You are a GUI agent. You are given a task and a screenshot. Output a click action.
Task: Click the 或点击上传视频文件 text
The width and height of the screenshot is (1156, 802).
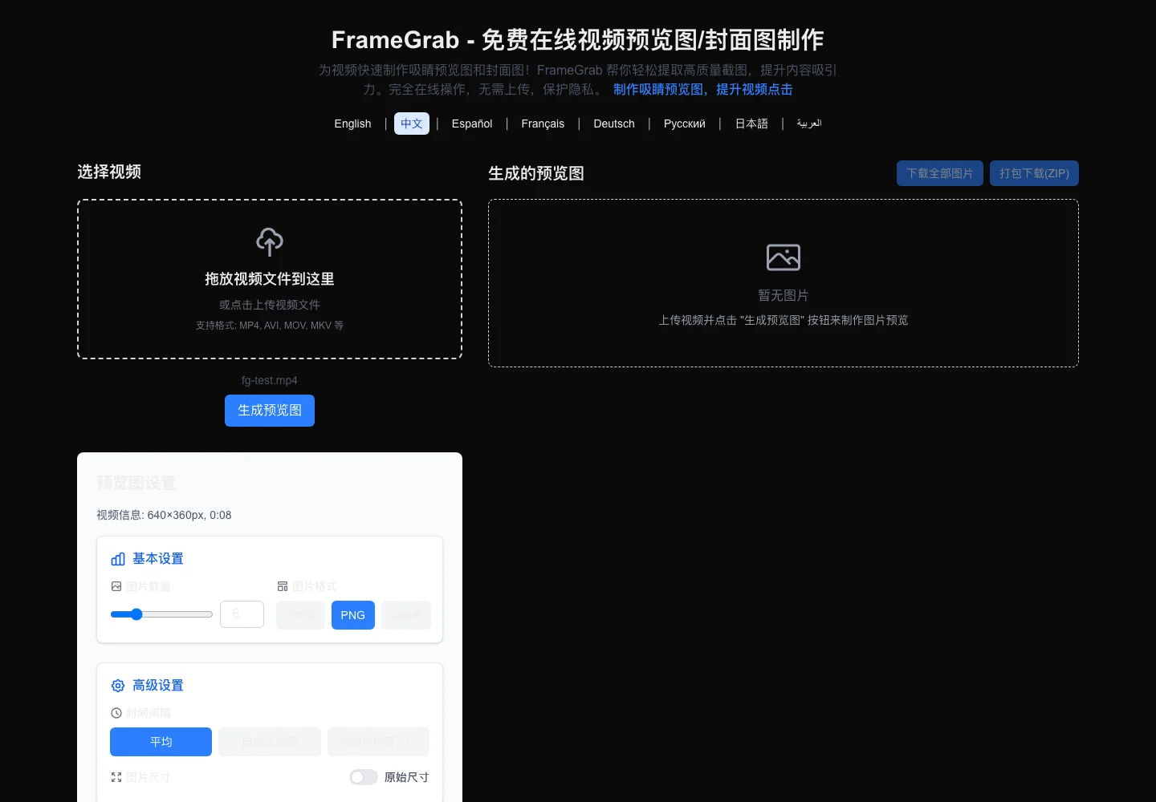(270, 305)
